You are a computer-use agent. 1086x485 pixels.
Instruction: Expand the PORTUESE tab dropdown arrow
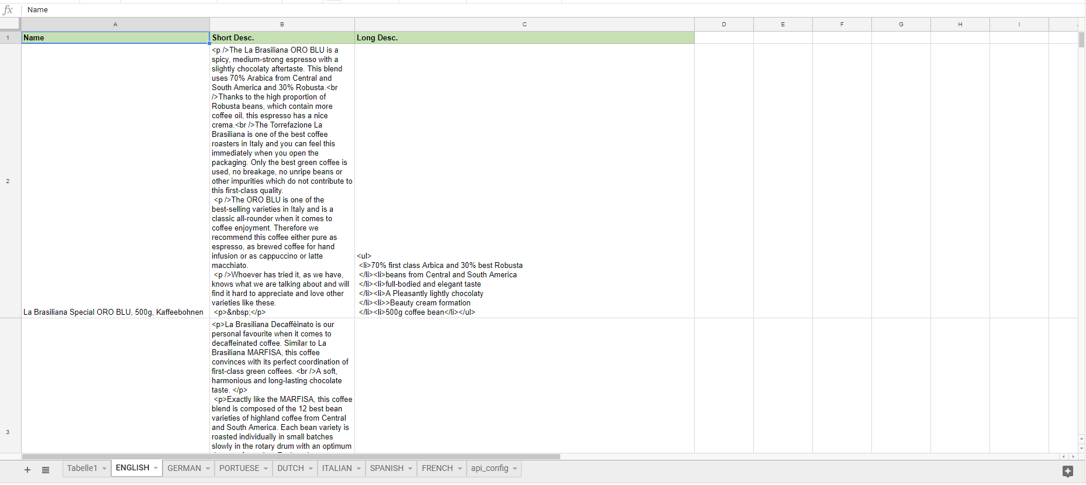point(266,469)
